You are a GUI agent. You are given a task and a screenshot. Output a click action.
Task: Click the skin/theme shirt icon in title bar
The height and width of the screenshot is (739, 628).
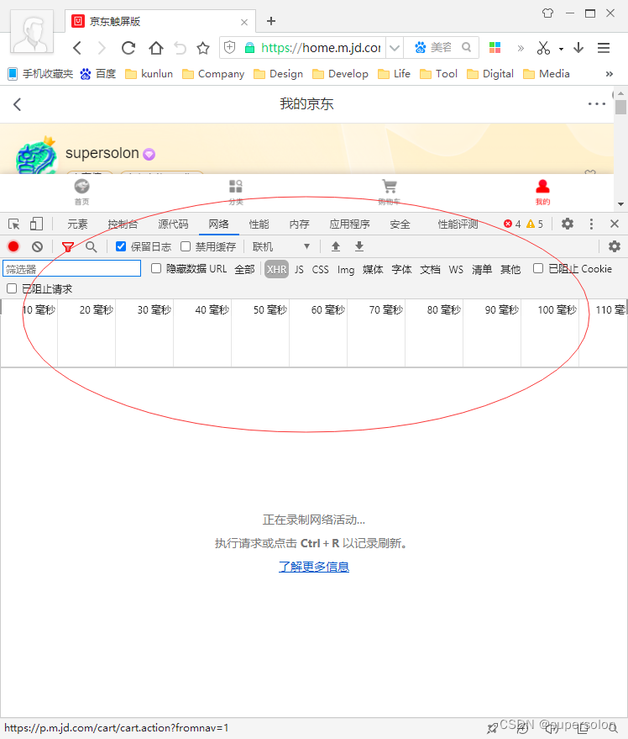click(547, 13)
